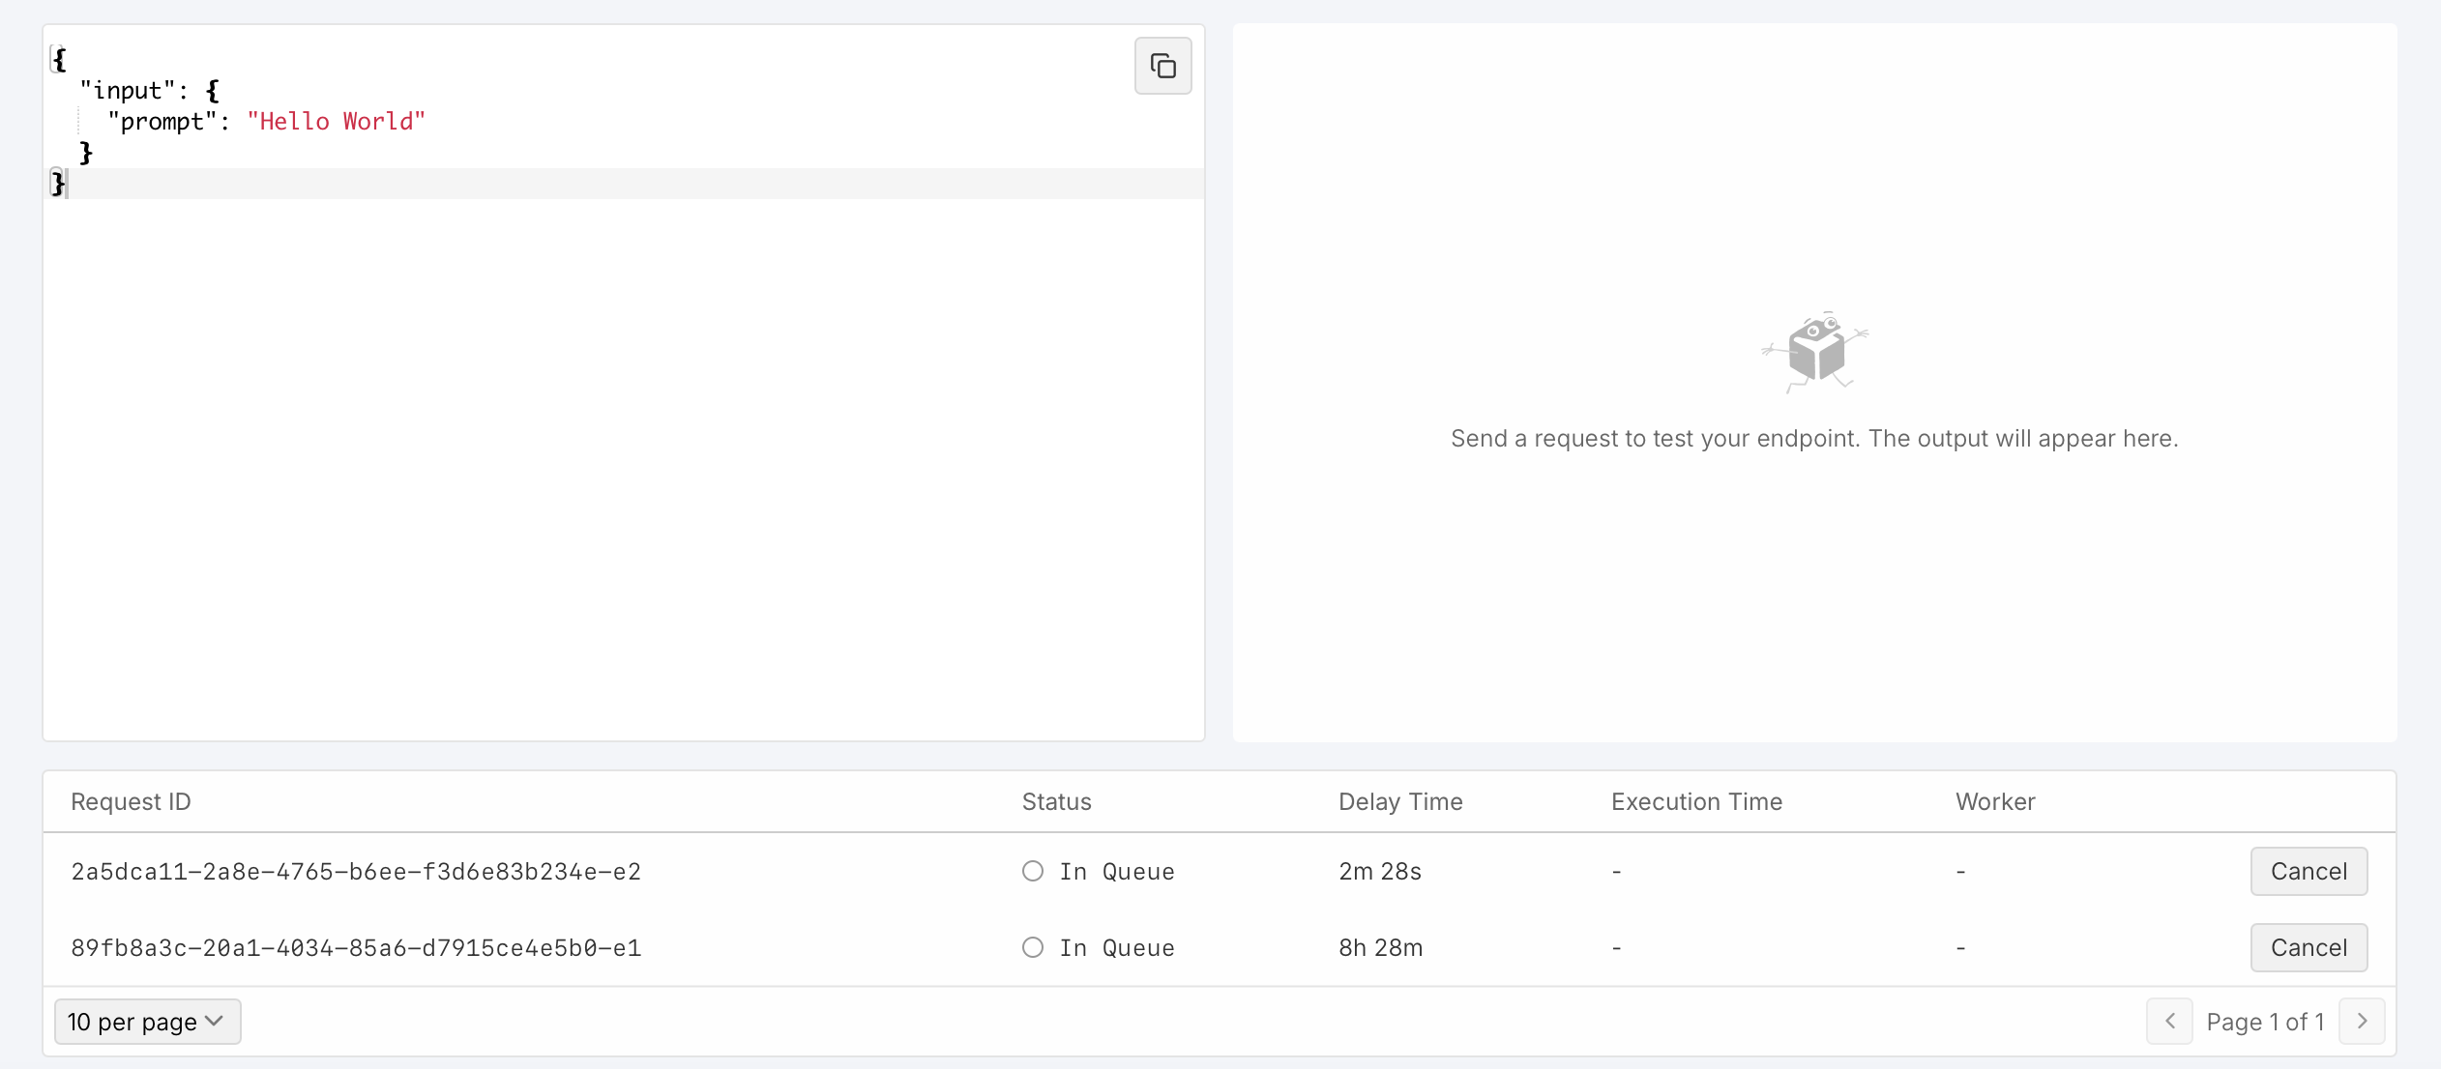Screen dimensions: 2441x1069
Task: Click the Status column header
Action: (x=1056, y=801)
